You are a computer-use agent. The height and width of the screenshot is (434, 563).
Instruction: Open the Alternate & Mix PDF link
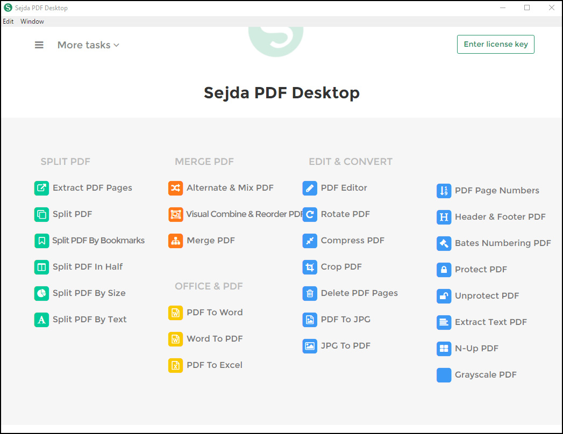(x=230, y=187)
